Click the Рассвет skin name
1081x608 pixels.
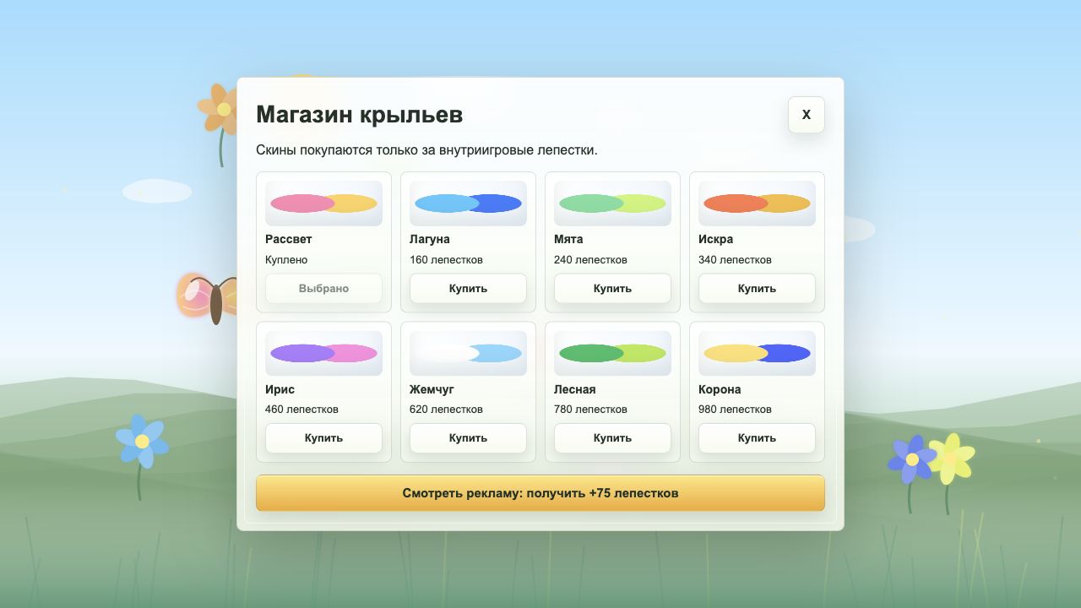[x=289, y=239]
